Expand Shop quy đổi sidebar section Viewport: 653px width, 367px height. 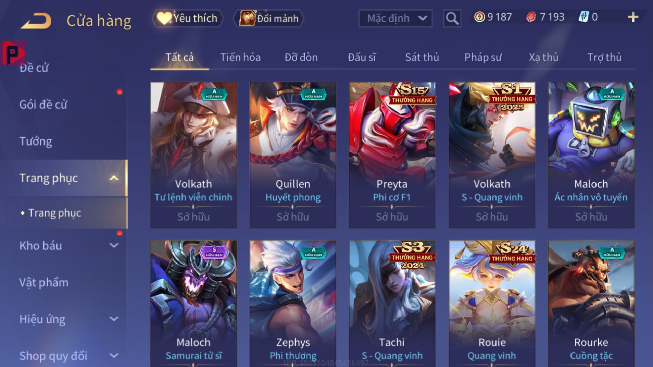point(114,356)
